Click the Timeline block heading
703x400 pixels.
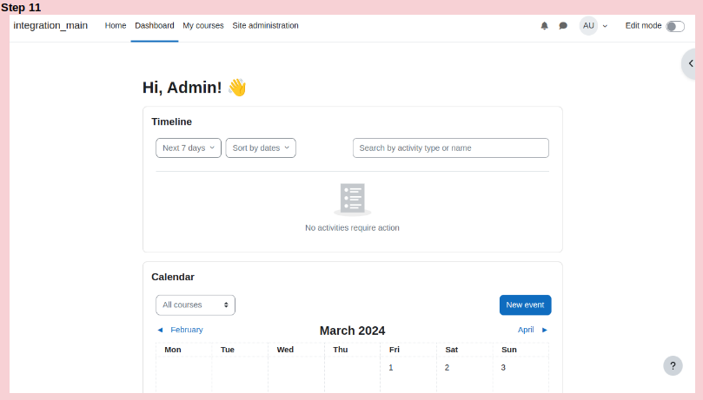pyautogui.click(x=171, y=121)
